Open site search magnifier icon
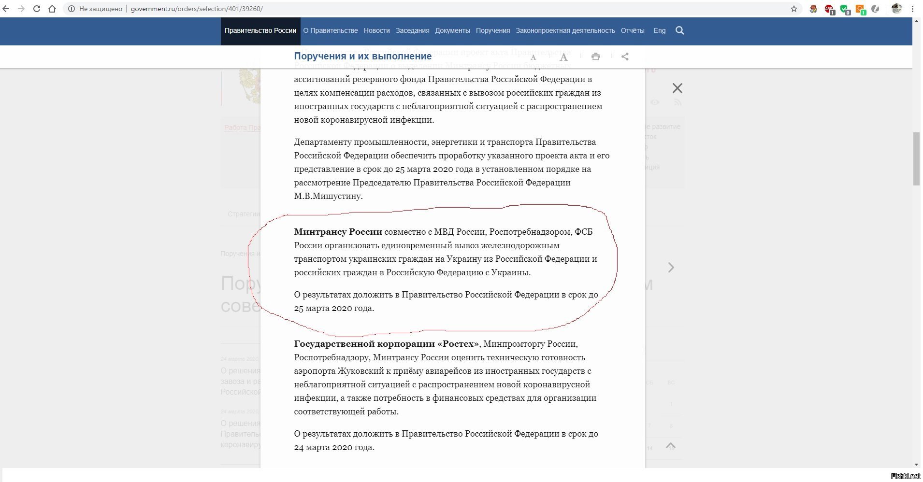This screenshot has height=482, width=923. [x=679, y=31]
